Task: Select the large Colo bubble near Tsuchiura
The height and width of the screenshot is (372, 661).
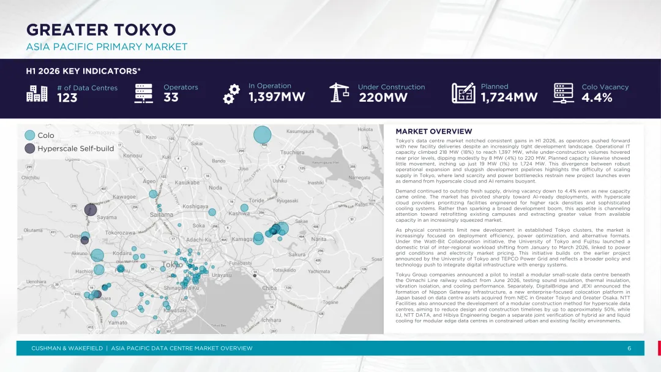Action: coord(262,135)
